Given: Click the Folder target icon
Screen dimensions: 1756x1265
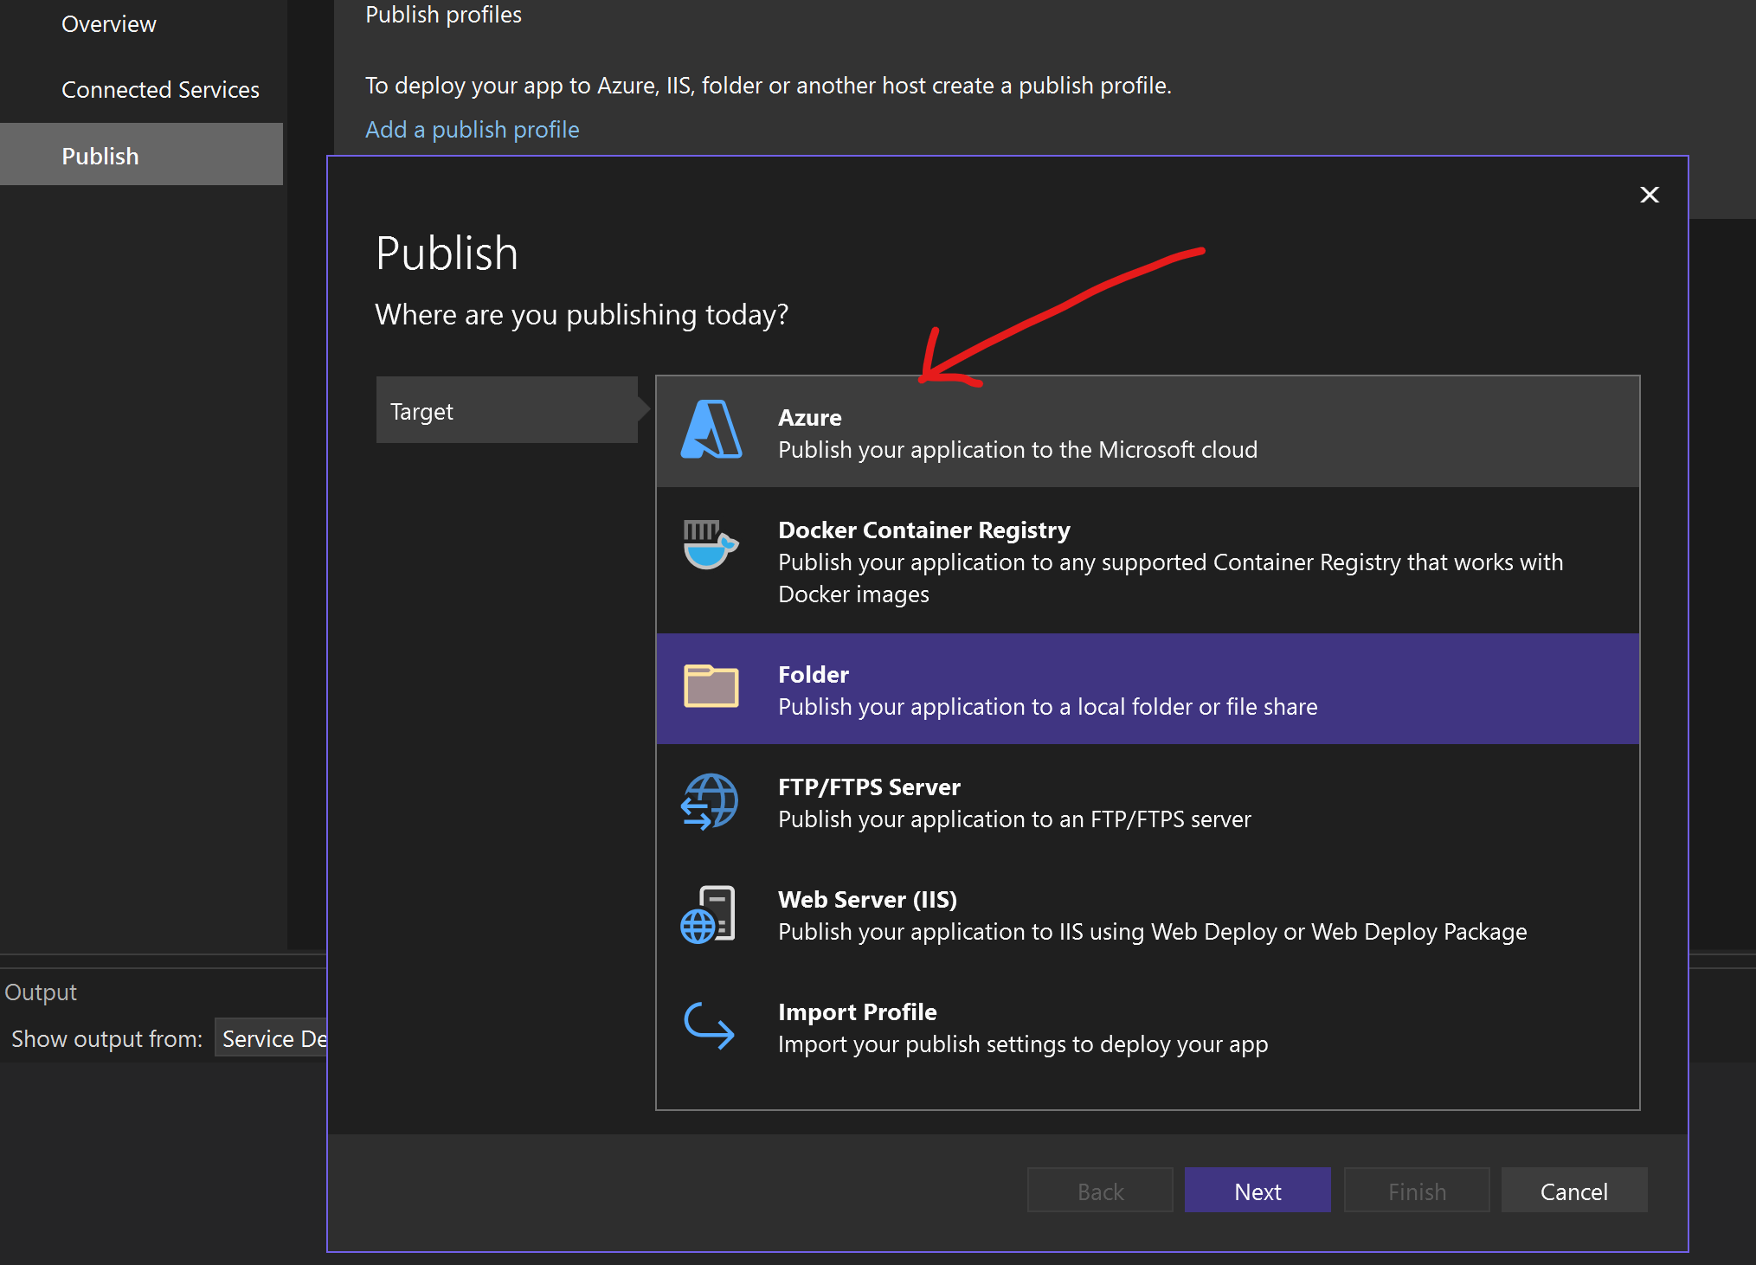Looking at the screenshot, I should [x=711, y=686].
